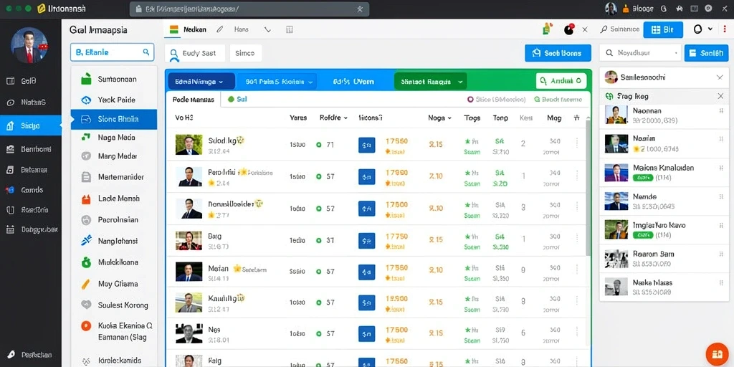Viewport: 734px width, 367px height.
Task: Click the star bookmark icon in address bar
Action: click(360, 9)
